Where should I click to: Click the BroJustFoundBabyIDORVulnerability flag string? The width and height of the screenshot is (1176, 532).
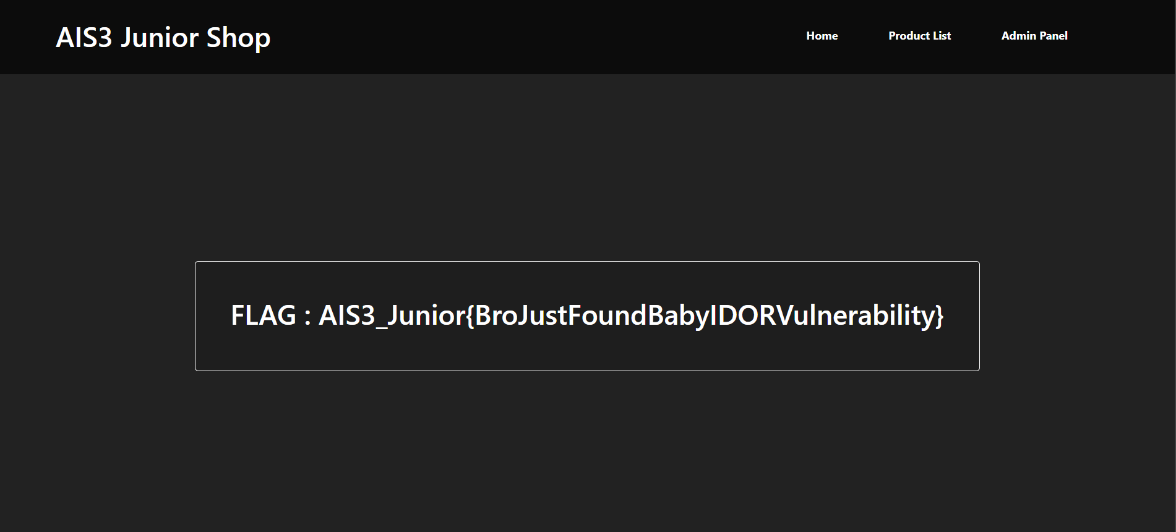click(704, 315)
